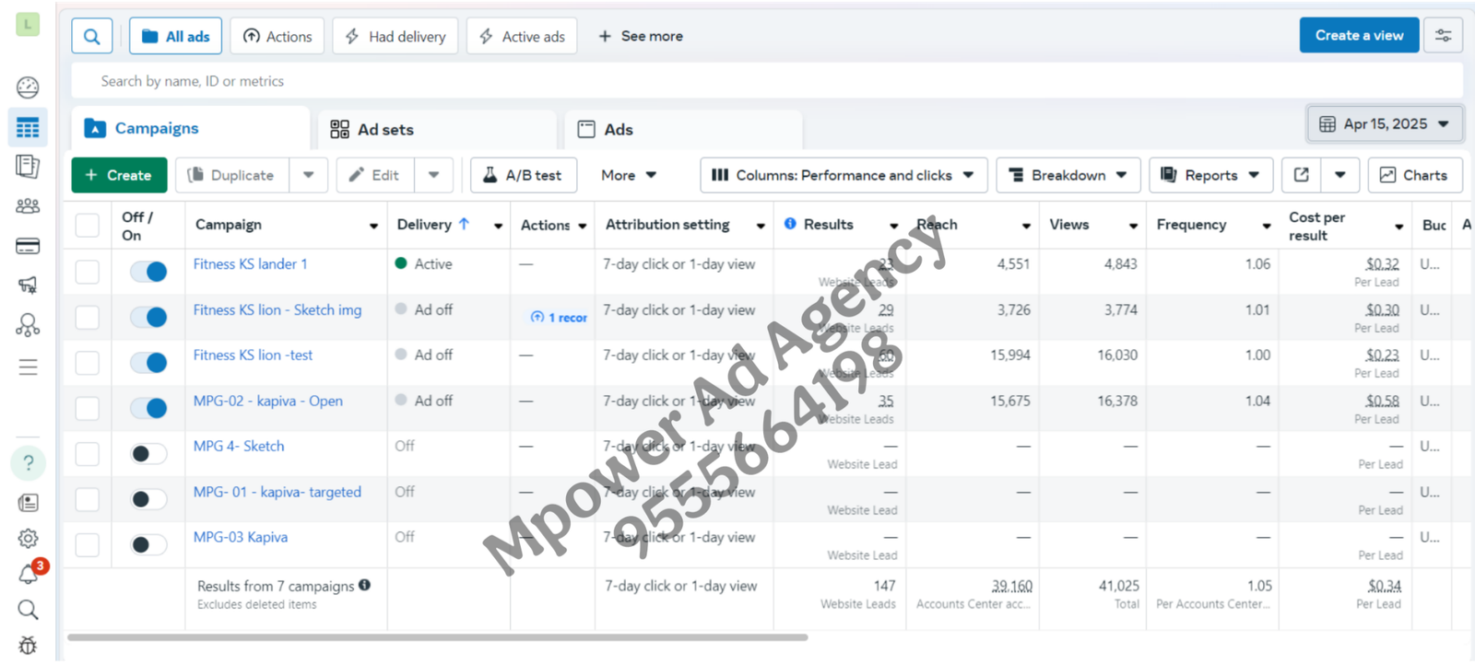The width and height of the screenshot is (1475, 664).
Task: Open the help question mark icon
Action: click(x=28, y=462)
